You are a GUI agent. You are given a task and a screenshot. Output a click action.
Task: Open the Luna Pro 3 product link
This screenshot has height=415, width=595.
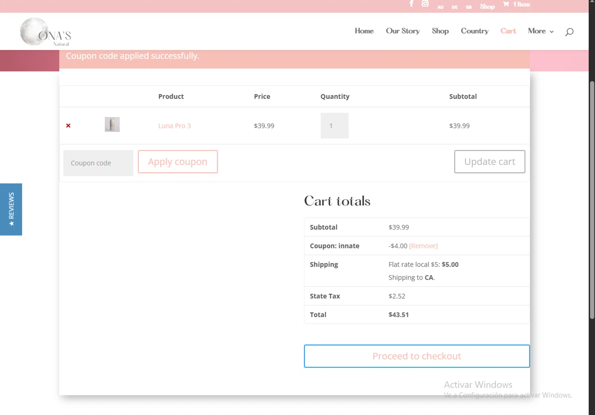[x=175, y=126]
